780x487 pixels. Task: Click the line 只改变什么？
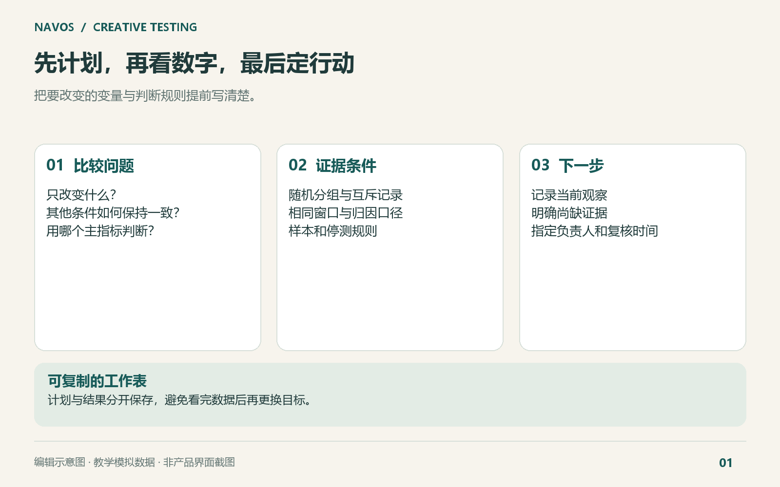coord(81,195)
